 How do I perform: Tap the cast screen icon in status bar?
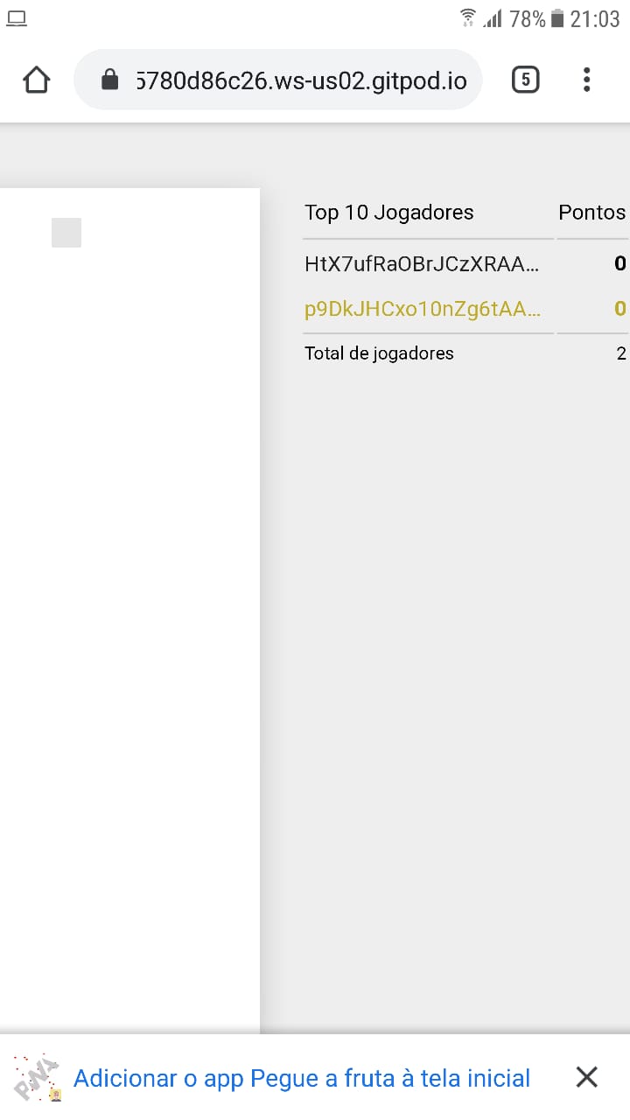pyautogui.click(x=16, y=18)
